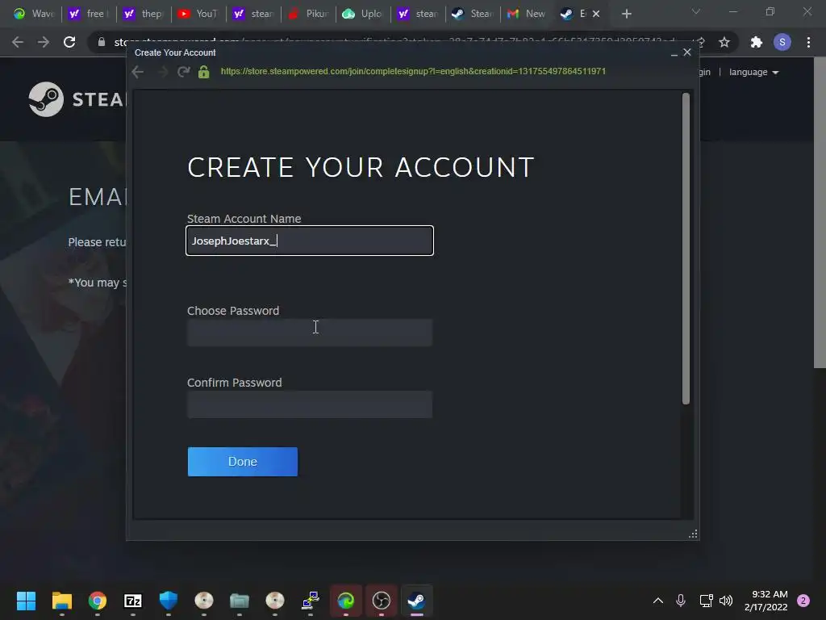Open the network tray icon
The height and width of the screenshot is (620, 826).
(706, 601)
